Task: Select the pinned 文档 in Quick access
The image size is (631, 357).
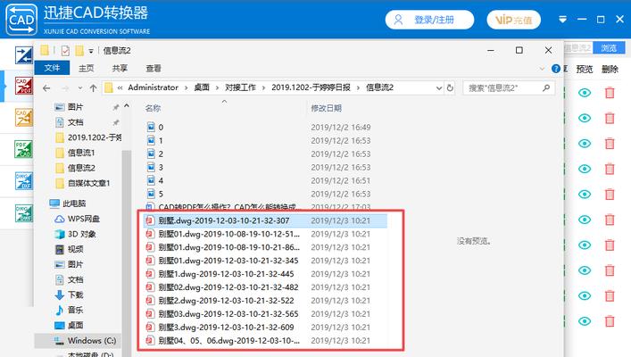Action: coord(75,122)
